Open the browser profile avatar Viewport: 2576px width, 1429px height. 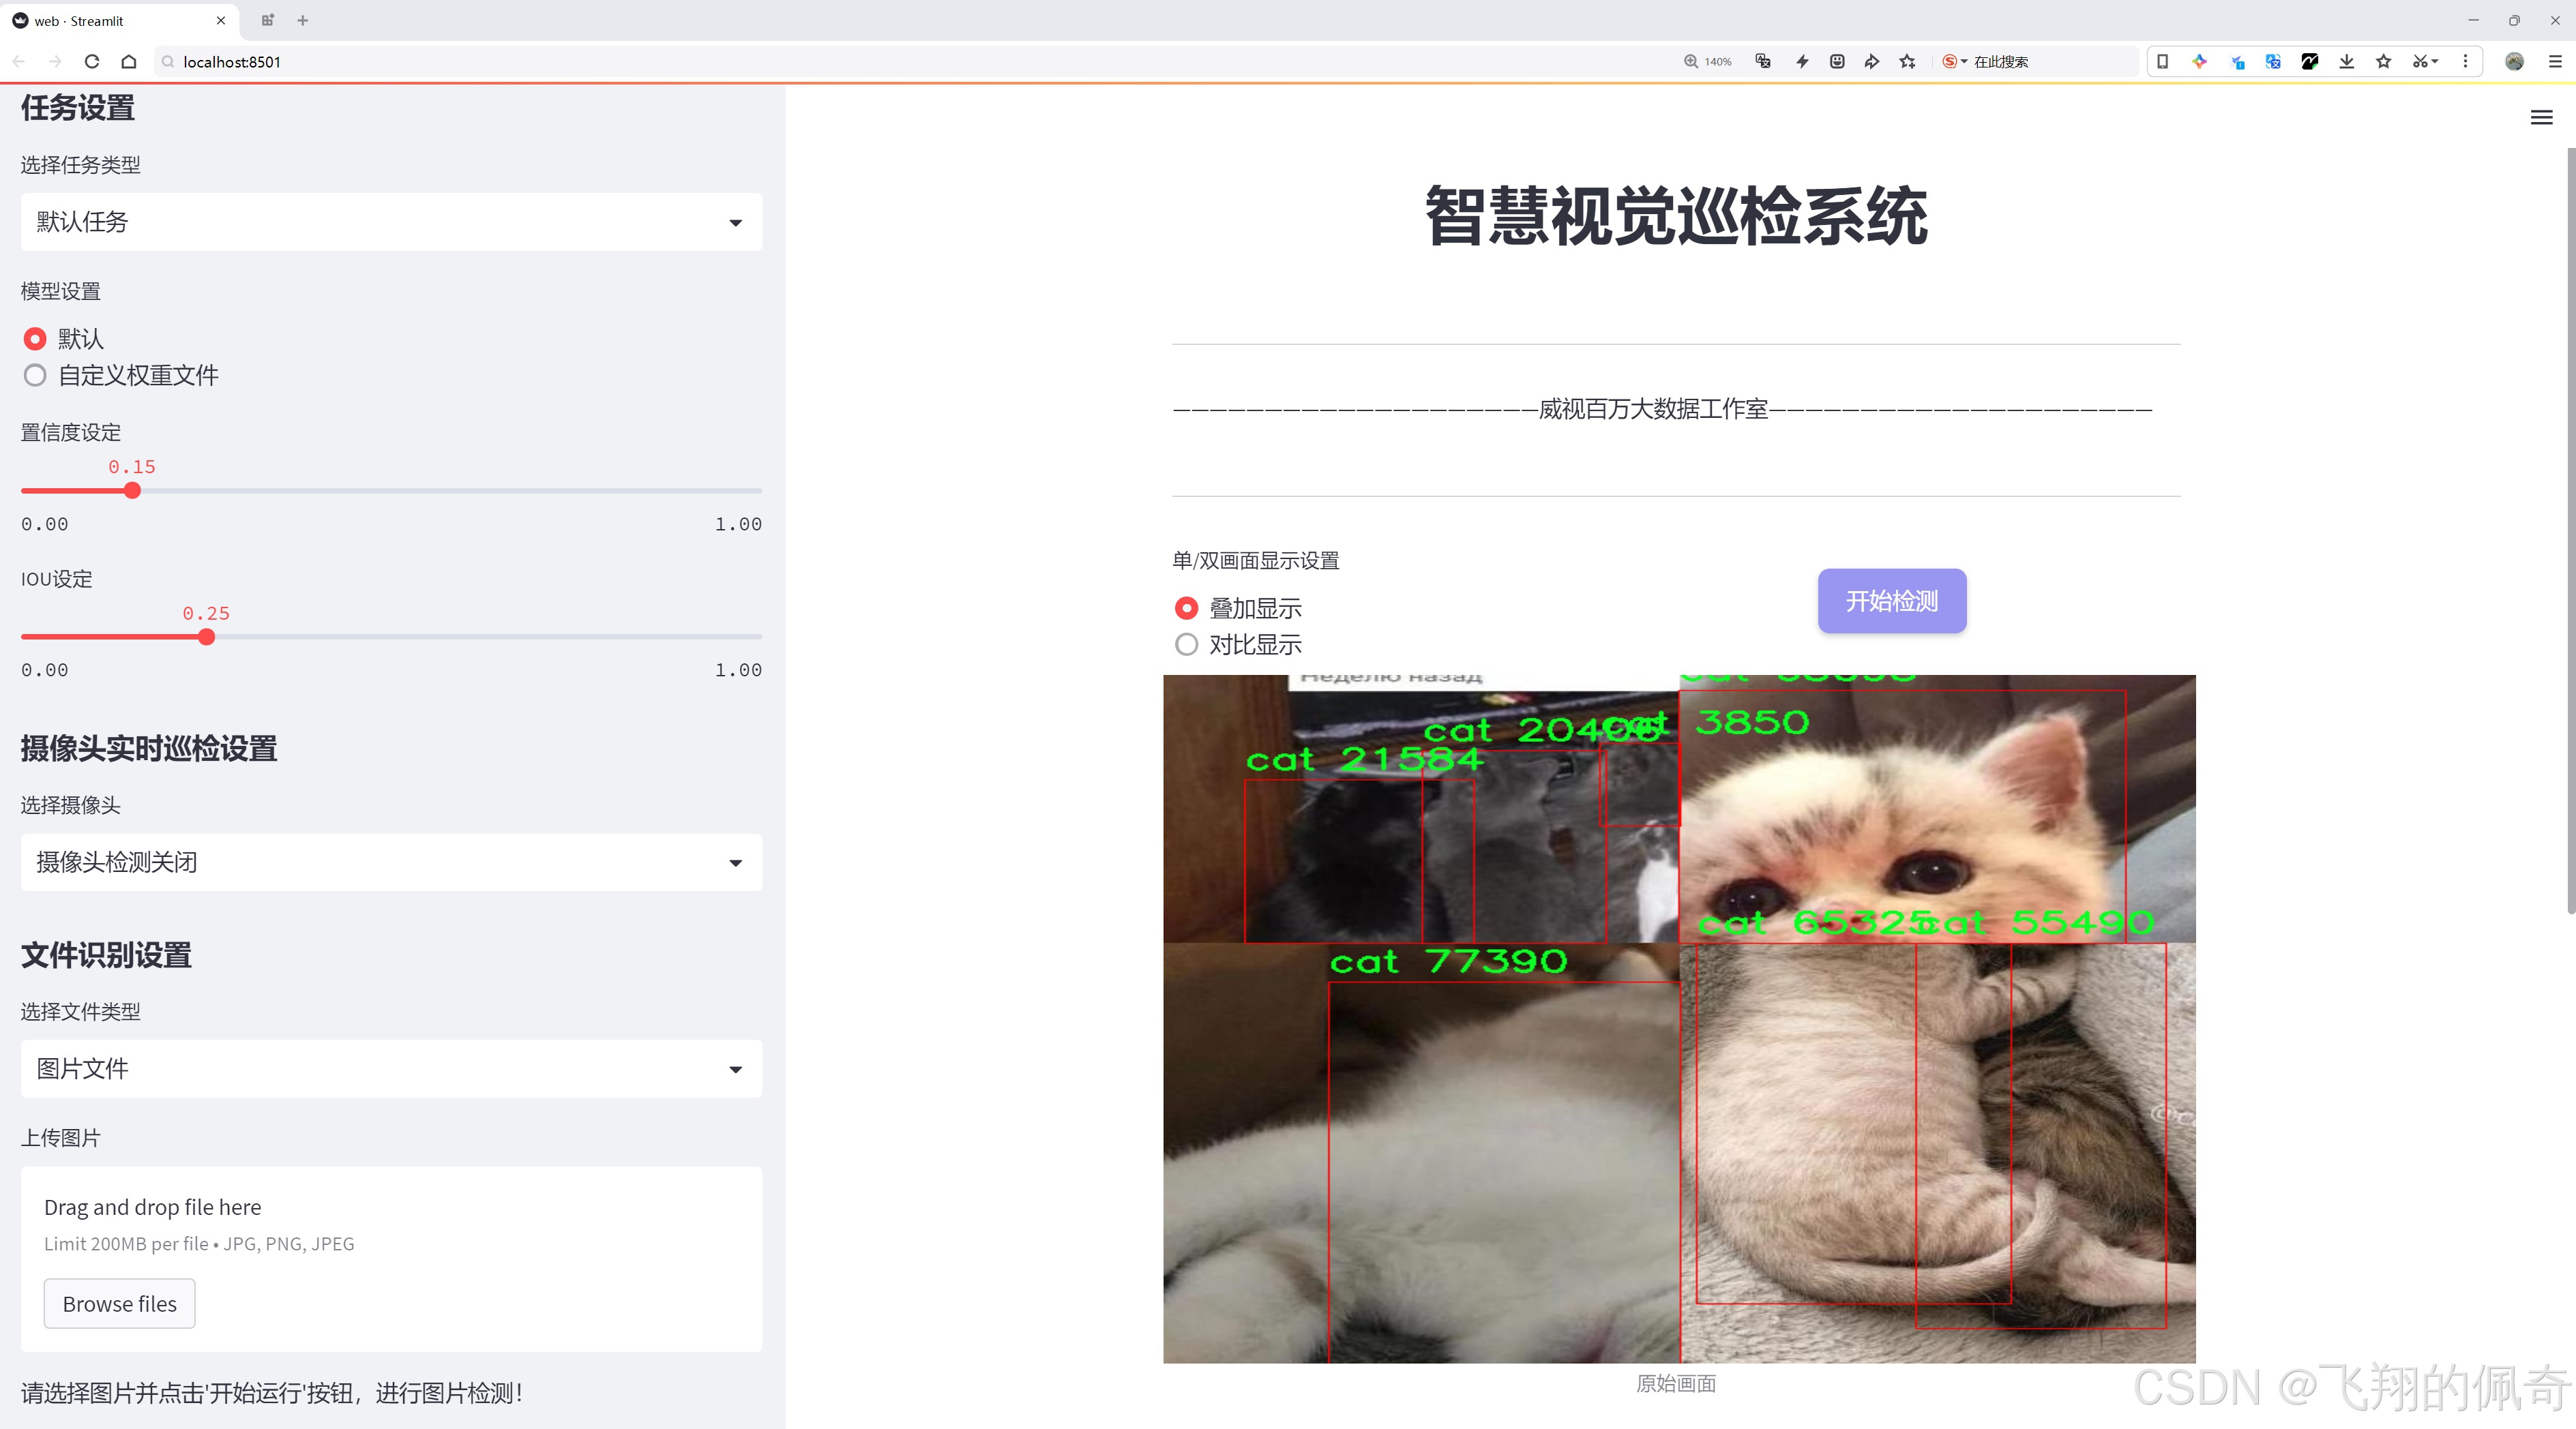tap(2514, 61)
